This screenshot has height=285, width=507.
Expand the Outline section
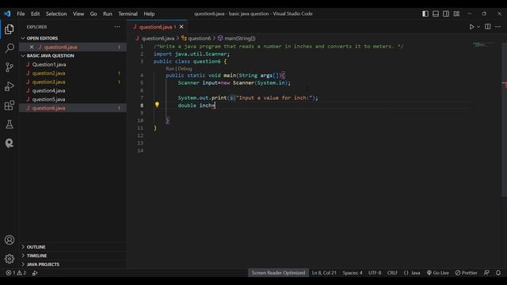pyautogui.click(x=73, y=247)
